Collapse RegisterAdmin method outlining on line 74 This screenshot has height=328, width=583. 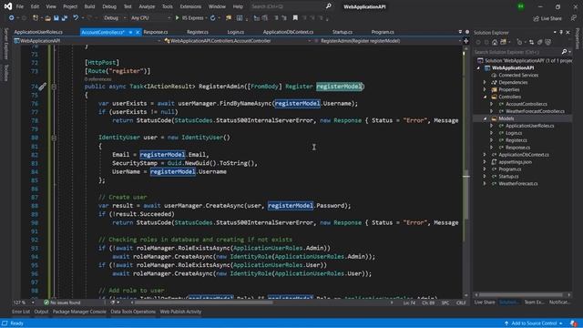pyautogui.click(x=54, y=87)
